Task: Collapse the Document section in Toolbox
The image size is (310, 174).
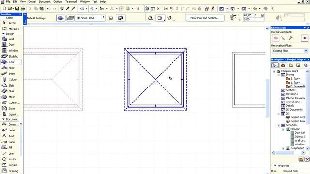Action: coord(3,119)
